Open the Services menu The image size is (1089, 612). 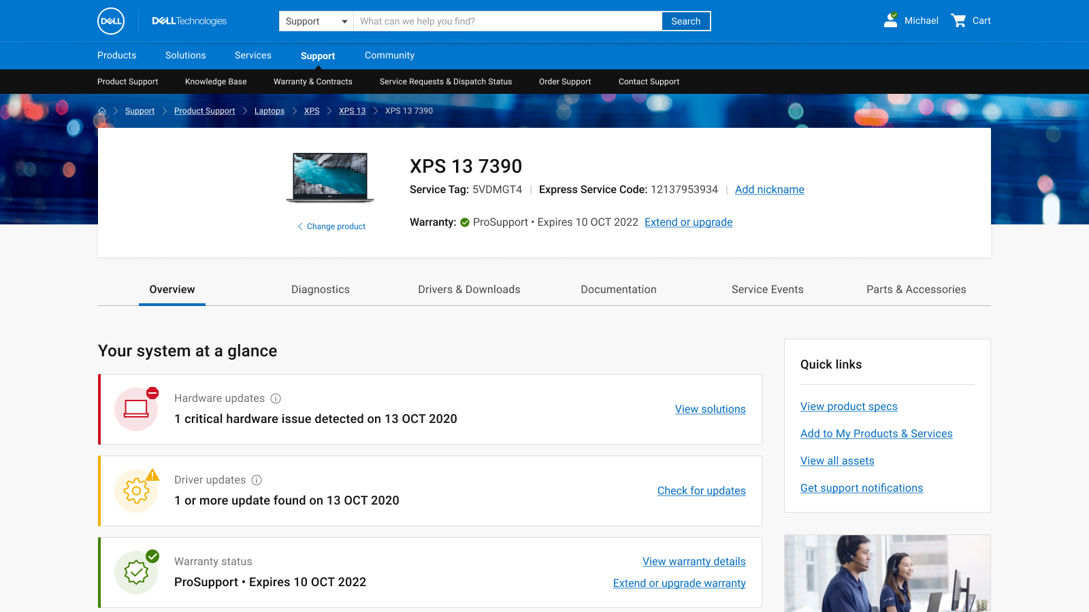253,56
